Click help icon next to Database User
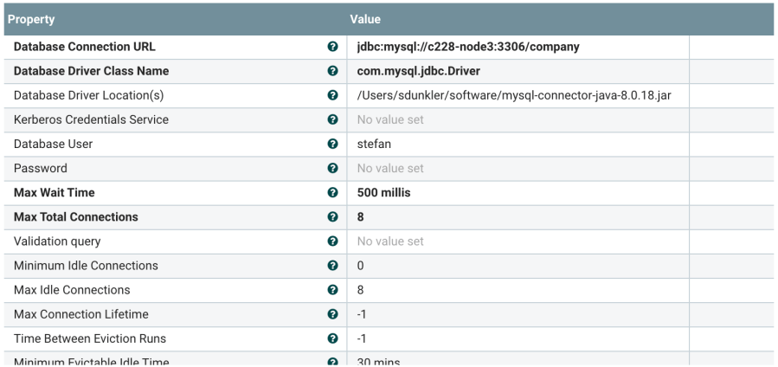The width and height of the screenshot is (778, 367). point(333,144)
